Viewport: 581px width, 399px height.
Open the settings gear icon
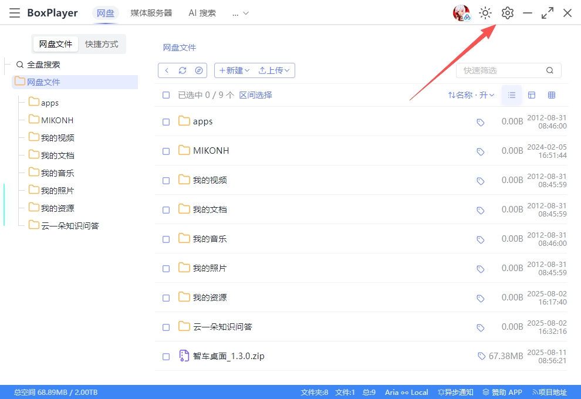click(507, 13)
